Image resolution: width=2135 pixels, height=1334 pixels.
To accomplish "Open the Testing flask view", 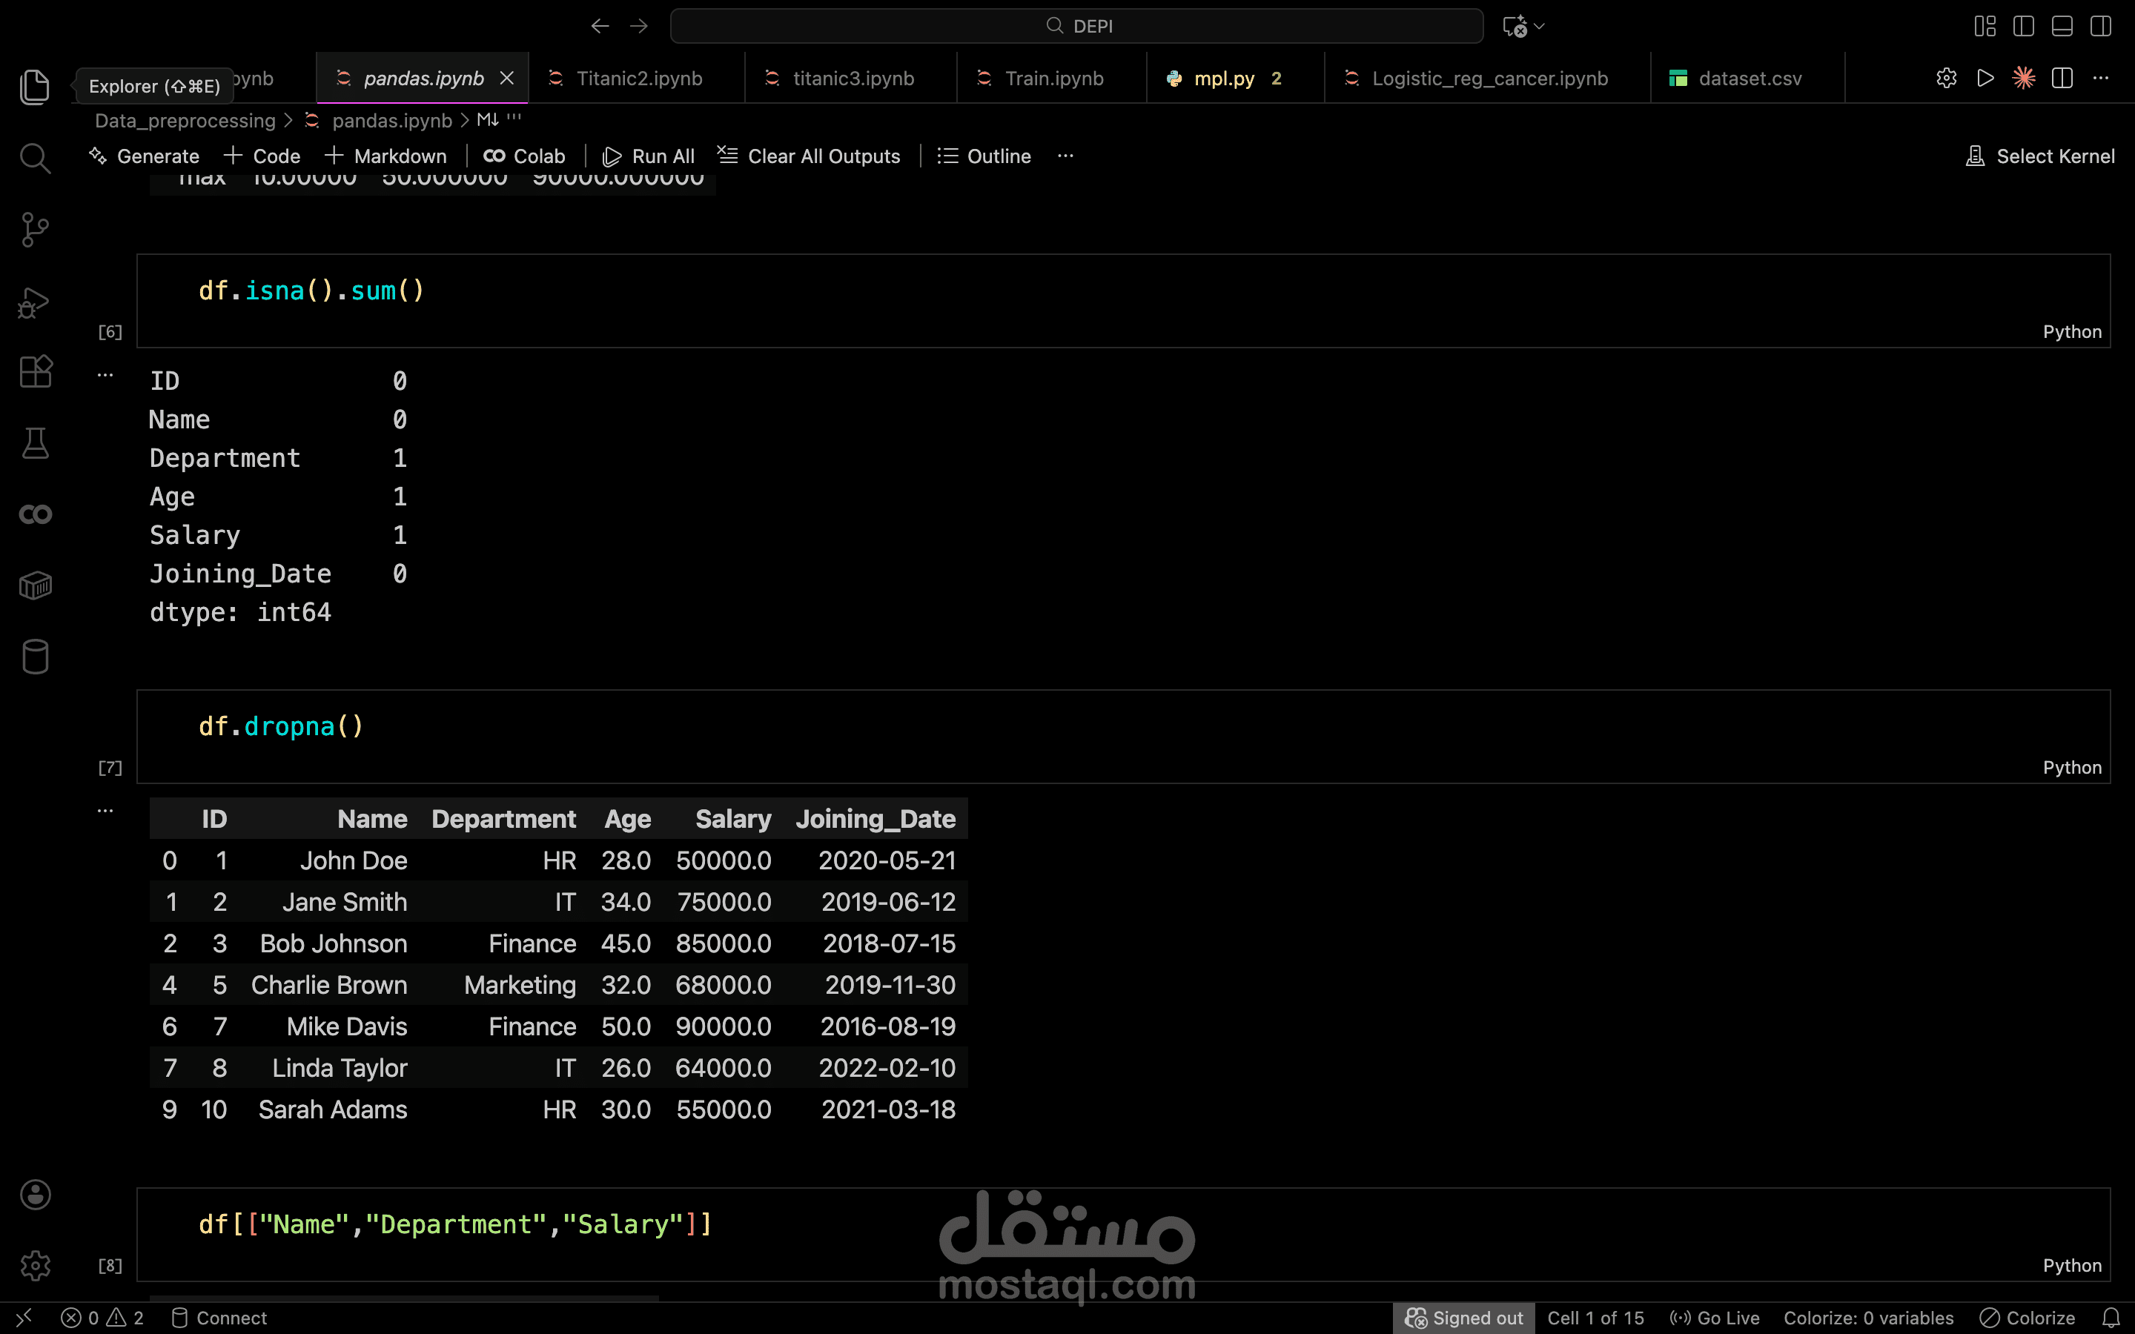I will pyautogui.click(x=34, y=443).
